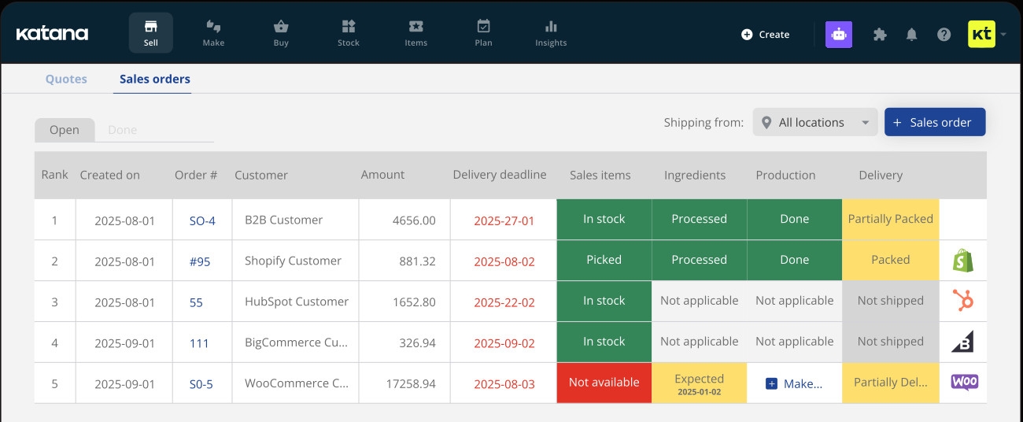This screenshot has height=422, width=1023.
Task: Click the WooCommerce logo in row 5
Action: (x=964, y=382)
